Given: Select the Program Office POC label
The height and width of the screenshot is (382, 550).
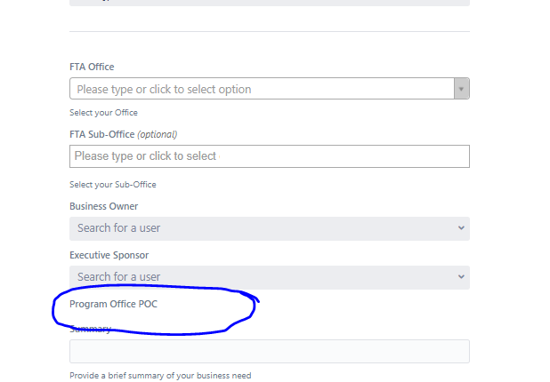Looking at the screenshot, I should (x=113, y=304).
